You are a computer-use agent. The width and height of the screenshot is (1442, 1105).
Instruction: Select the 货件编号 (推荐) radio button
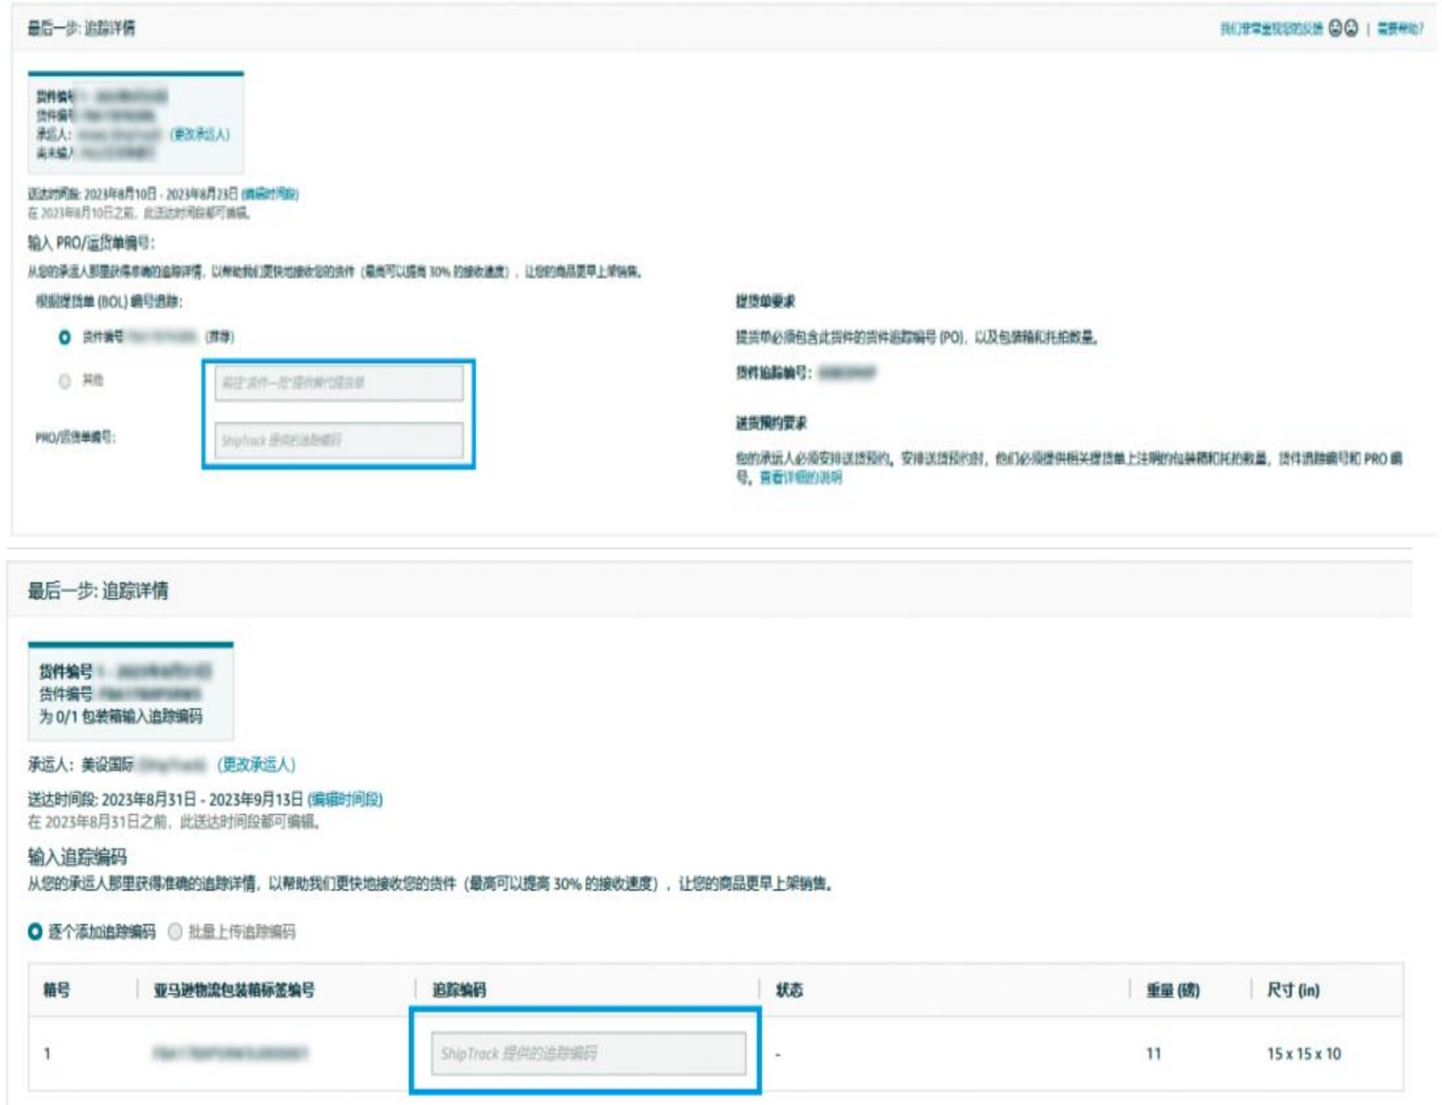[x=65, y=338]
